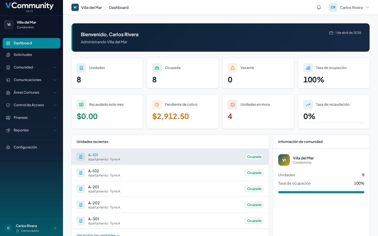Open the Reportes section icon
378x236 pixels.
[x=8, y=130]
